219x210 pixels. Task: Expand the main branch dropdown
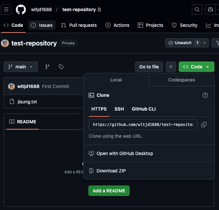click(21, 67)
